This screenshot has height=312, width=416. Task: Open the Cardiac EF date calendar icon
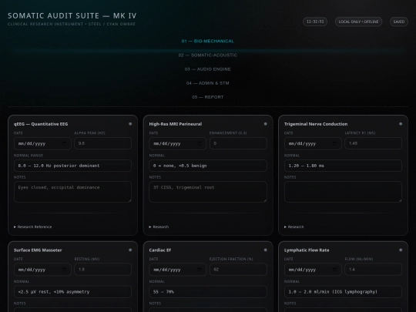(x=200, y=270)
